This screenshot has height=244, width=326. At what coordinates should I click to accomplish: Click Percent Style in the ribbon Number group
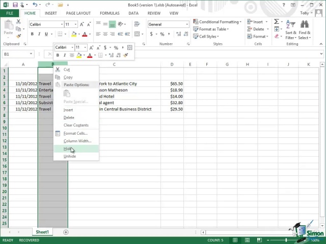(x=162, y=34)
